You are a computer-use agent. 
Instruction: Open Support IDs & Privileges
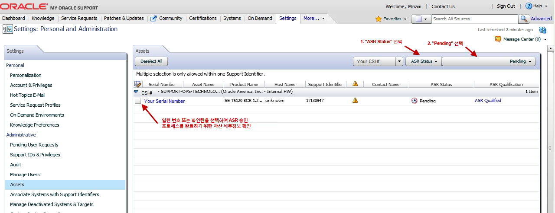35,155
